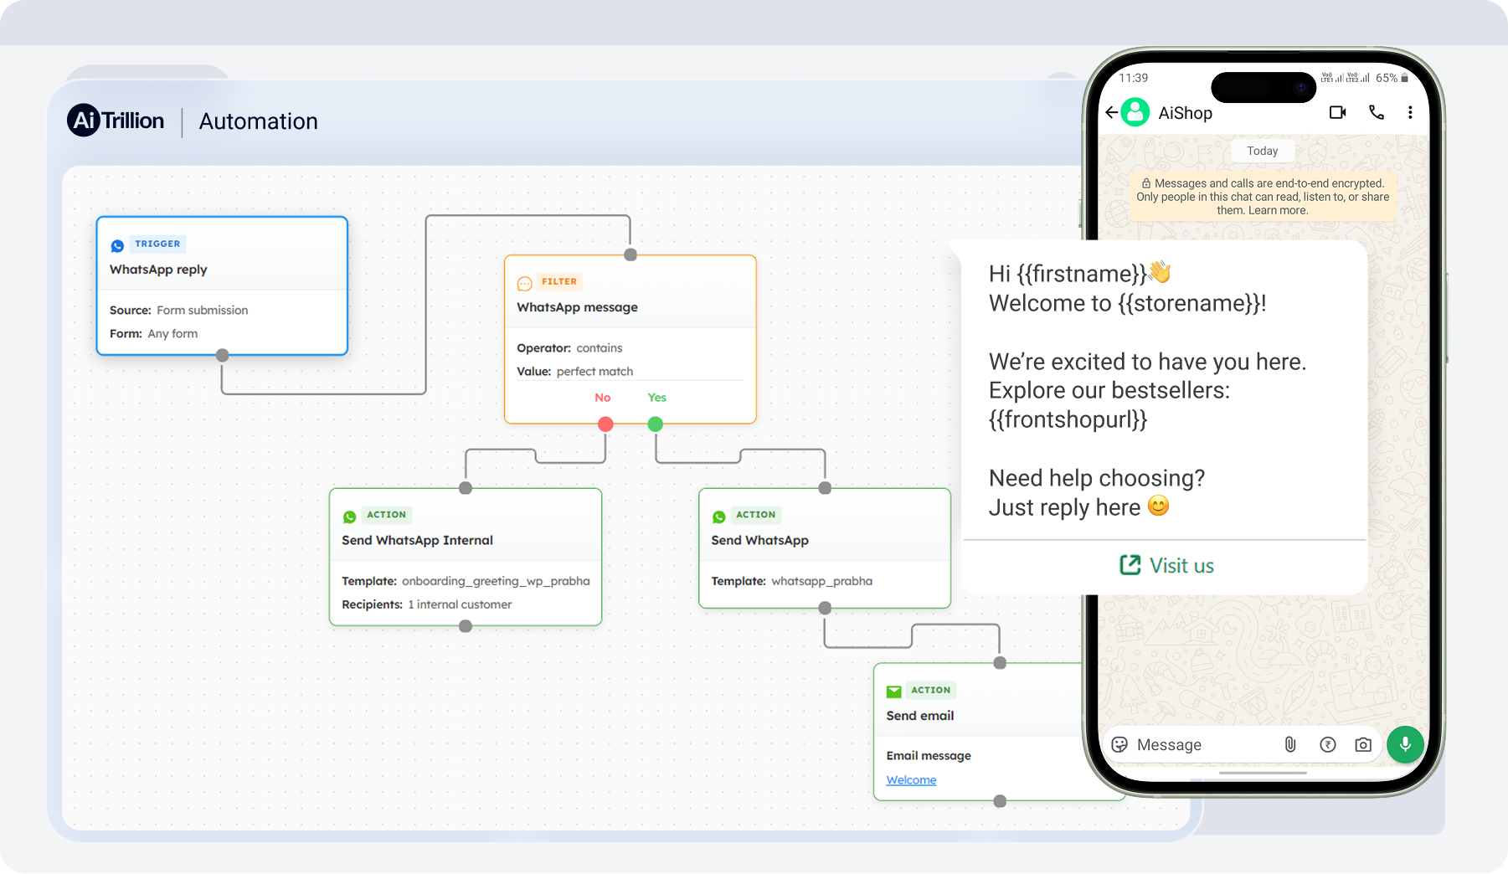Screen dimensions: 1508x874
Task: Open the emoji picker in message bar
Action: 1119,744
